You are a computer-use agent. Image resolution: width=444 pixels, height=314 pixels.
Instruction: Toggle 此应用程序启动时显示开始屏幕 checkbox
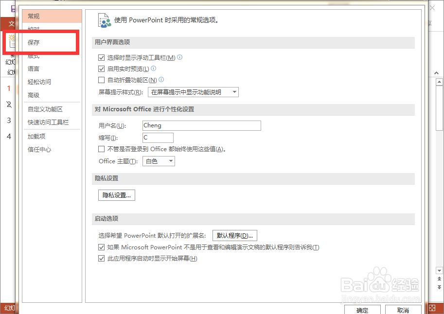pos(101,259)
